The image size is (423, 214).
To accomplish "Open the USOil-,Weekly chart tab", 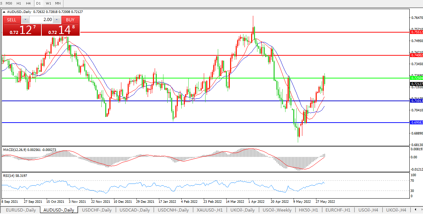I will tap(277, 210).
